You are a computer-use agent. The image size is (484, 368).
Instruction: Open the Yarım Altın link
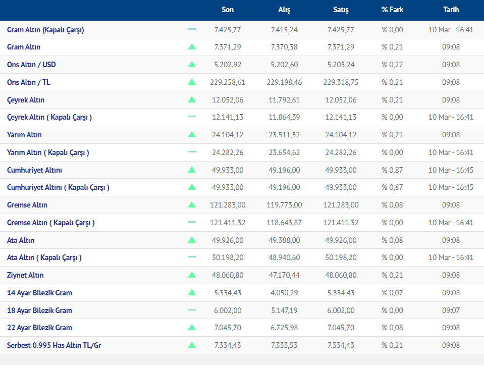pyautogui.click(x=24, y=135)
